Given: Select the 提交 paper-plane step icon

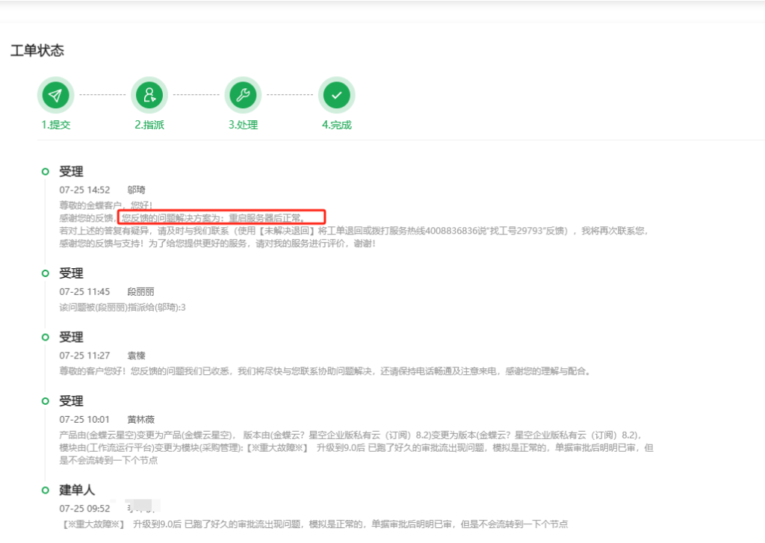Looking at the screenshot, I should coord(55,94).
